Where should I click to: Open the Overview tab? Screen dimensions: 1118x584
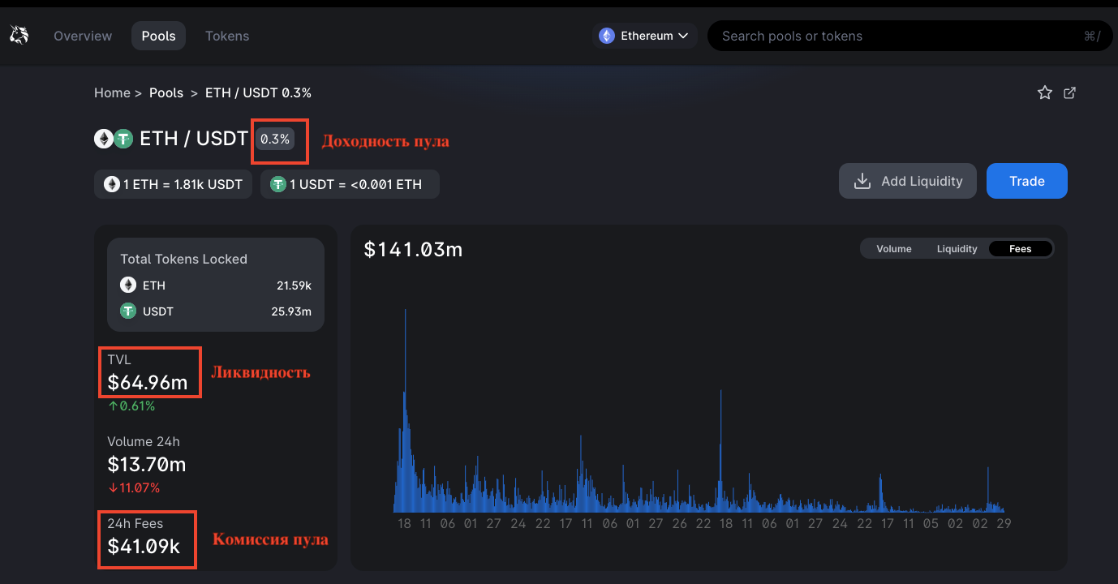pyautogui.click(x=83, y=36)
